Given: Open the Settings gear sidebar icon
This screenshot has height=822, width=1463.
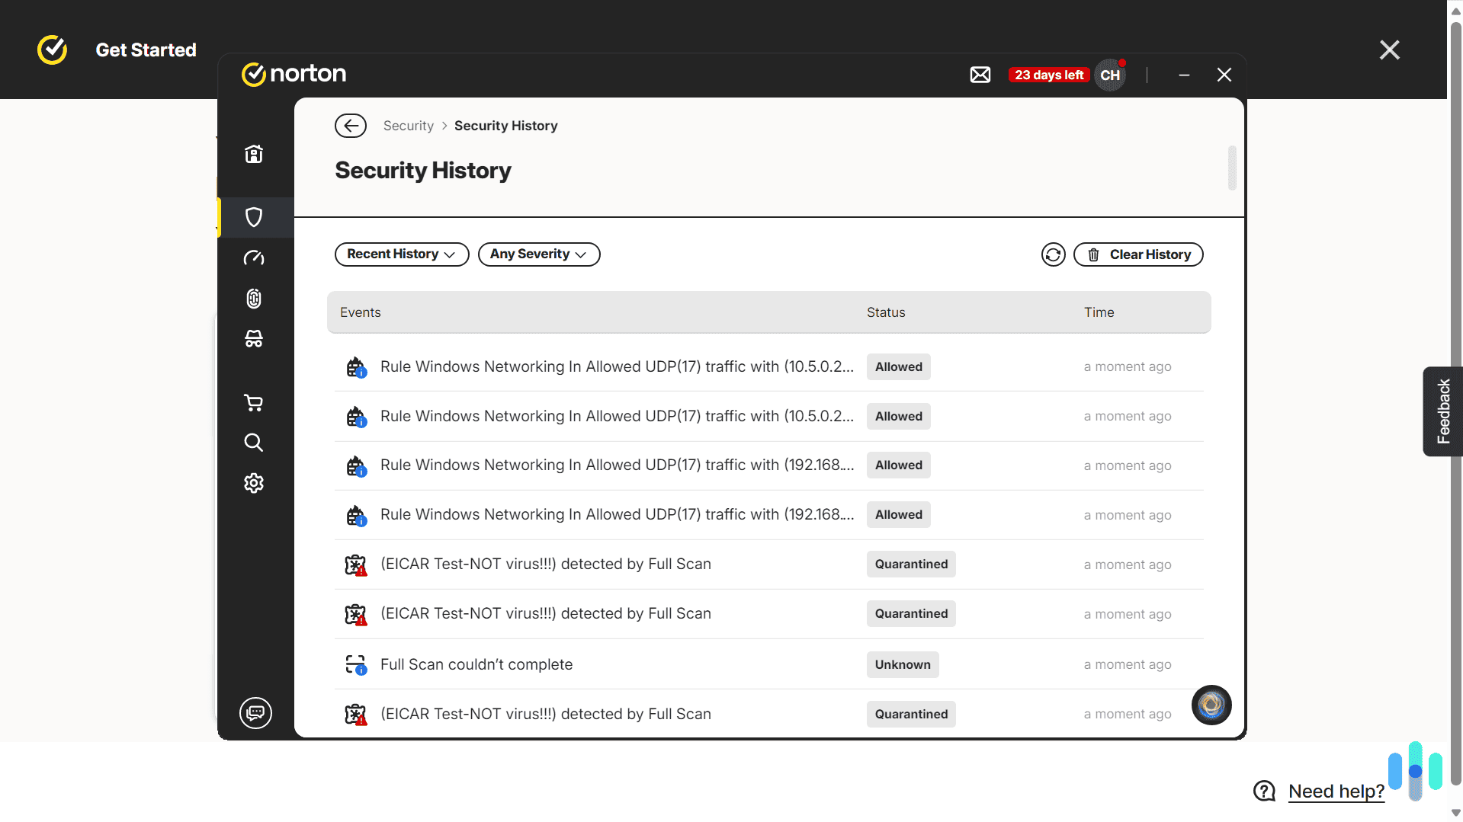Looking at the screenshot, I should (254, 483).
